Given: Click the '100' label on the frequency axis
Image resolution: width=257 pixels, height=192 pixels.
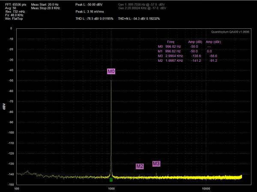Looking at the screenshot, I should click(x=17, y=189).
